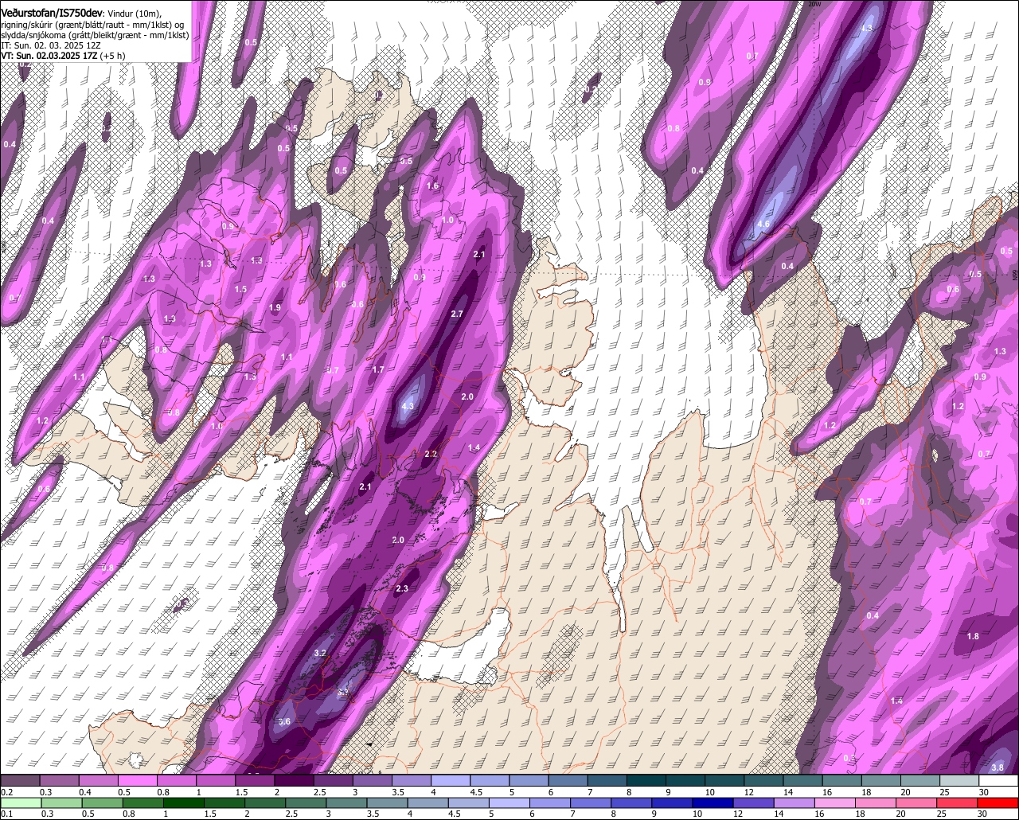This screenshot has width=1019, height=820.
Task: Click the lavender 4 swatch in snow legend
Action: [451, 780]
